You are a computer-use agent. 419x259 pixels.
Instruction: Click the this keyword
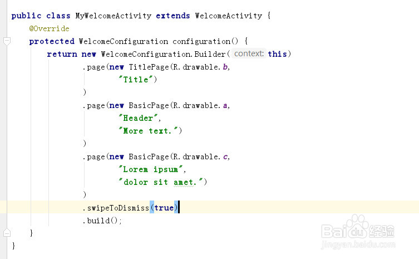tap(277, 54)
